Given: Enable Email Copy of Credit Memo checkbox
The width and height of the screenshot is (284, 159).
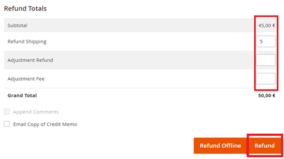Looking at the screenshot, I should pyautogui.click(x=7, y=124).
